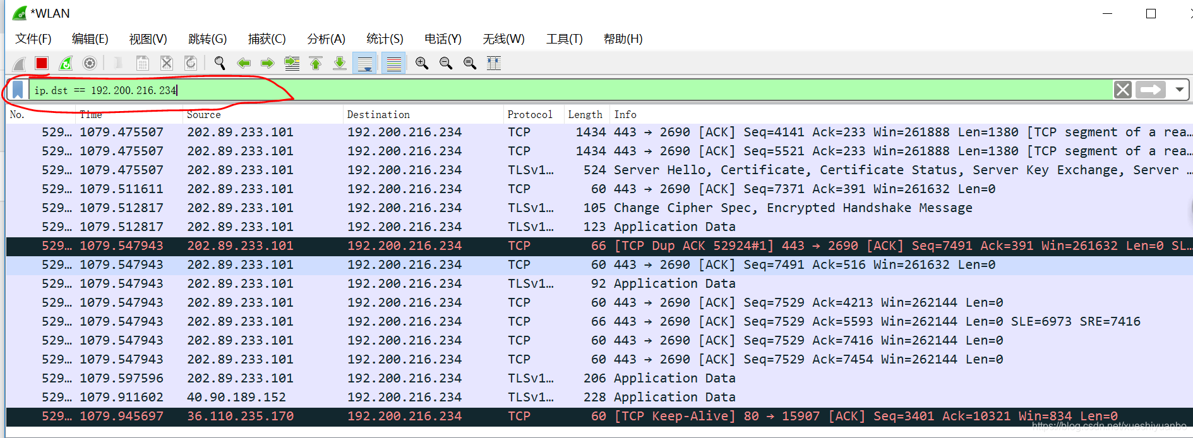Sort by the Time column header
Viewport: 1193px width, 438px height.
click(x=129, y=114)
